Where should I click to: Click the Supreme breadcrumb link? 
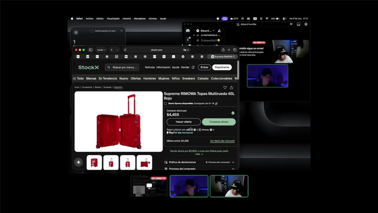click(118, 87)
